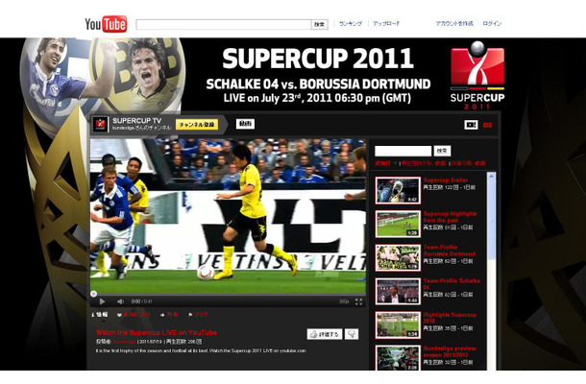Click the playlist scrollbar up arrow
The height and width of the screenshot is (384, 586).
492,176
